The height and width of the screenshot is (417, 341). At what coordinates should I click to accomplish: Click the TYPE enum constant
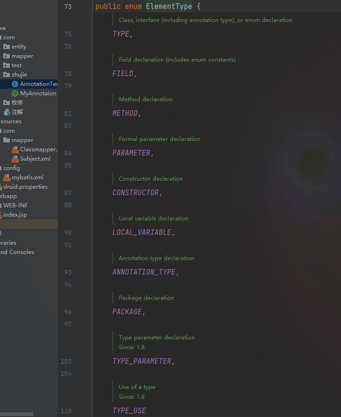121,34
